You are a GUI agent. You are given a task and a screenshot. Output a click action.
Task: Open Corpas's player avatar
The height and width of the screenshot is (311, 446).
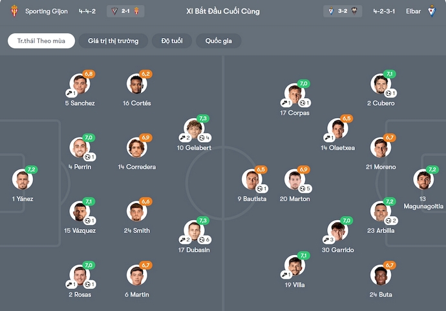pos(293,94)
